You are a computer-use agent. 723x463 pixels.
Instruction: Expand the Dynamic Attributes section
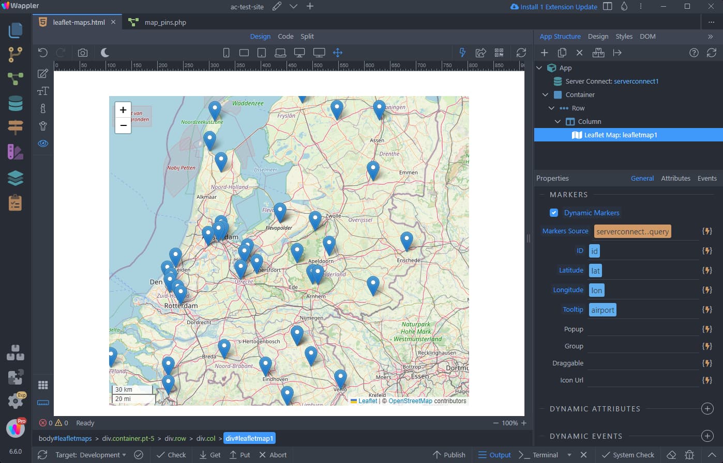(707, 408)
